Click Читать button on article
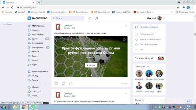Viewport: 196px width, 110px height. coord(91,65)
